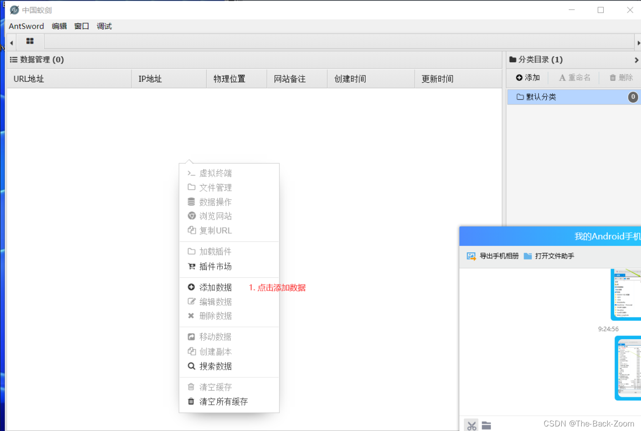Screen dimensions: 641x431
Task: Open the 窗口 menu
Action: click(81, 26)
